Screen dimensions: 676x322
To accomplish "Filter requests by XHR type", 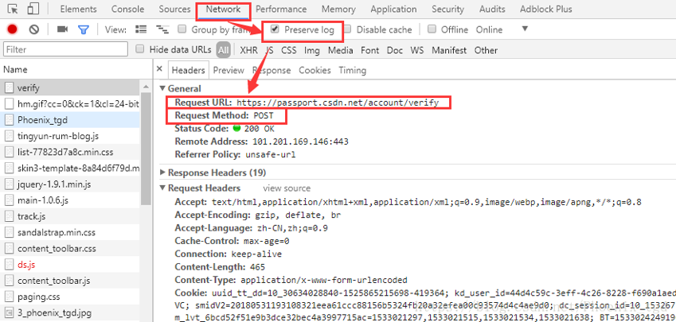I will tap(248, 50).
